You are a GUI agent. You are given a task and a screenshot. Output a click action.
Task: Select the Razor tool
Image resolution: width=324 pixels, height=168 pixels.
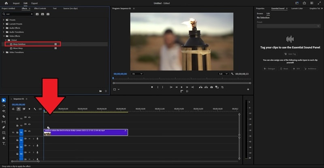click(4, 116)
